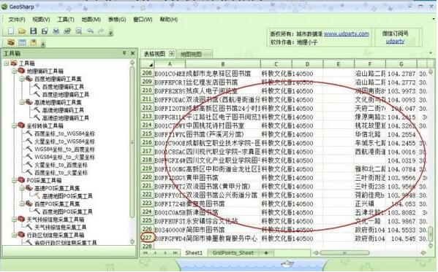Click the save-as disk icon in toolbar

point(45,31)
